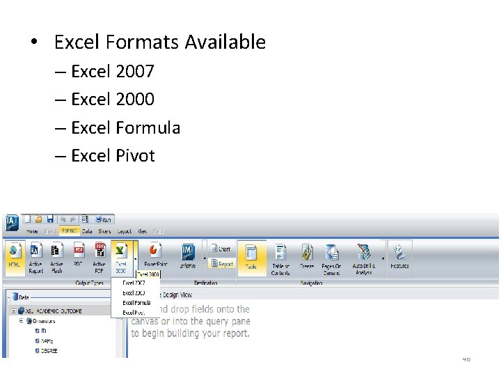
Task: Enable Table of Contents navigation
Action: (280, 260)
